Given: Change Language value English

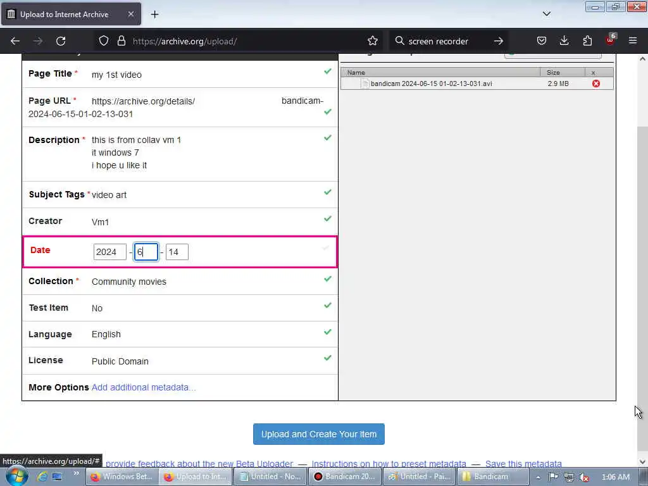Looking at the screenshot, I should [x=106, y=334].
